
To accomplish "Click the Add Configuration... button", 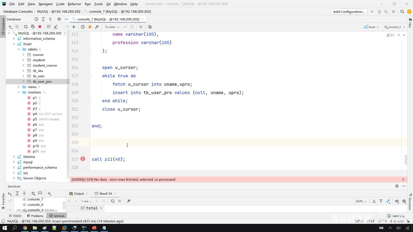I will pyautogui.click(x=349, y=12).
